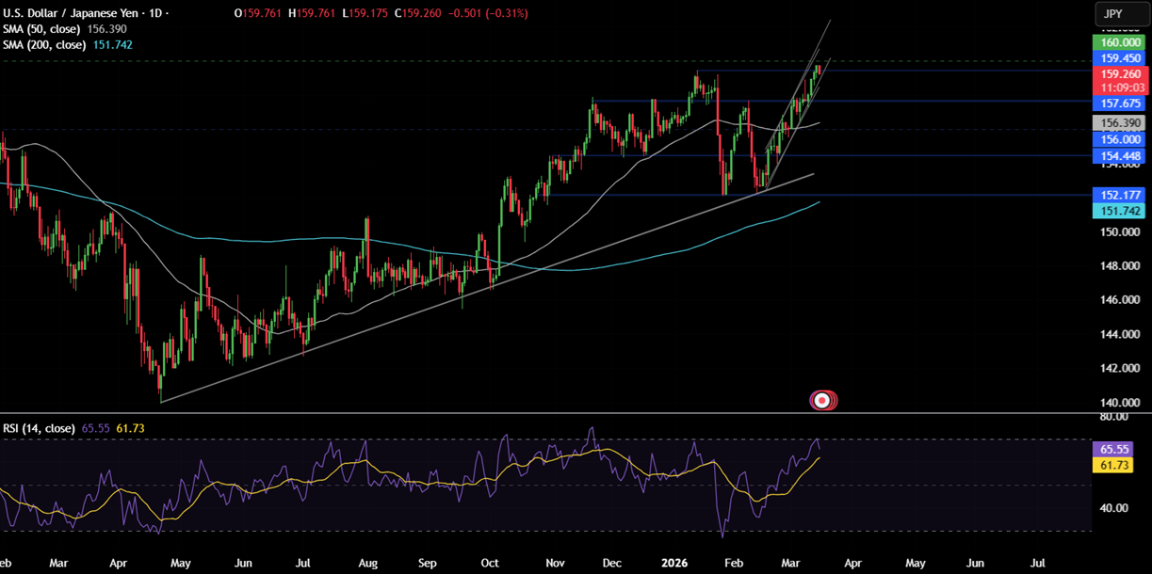Click the gray 156.390 SMA 50 price label
Viewport: 1152px width, 574px height.
tap(1119, 121)
